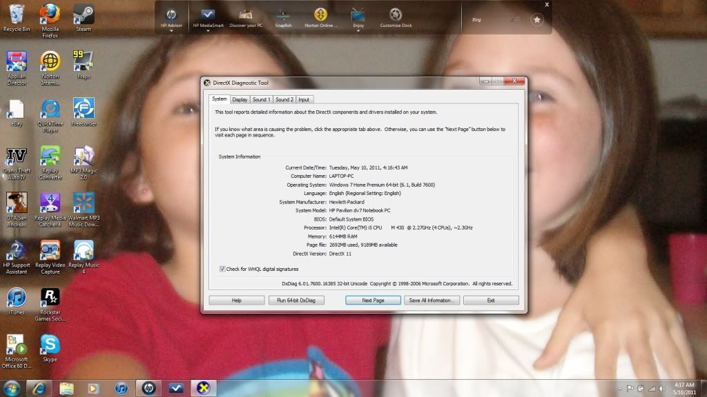Click the Next Page button
The height and width of the screenshot is (397, 707).
click(x=373, y=301)
